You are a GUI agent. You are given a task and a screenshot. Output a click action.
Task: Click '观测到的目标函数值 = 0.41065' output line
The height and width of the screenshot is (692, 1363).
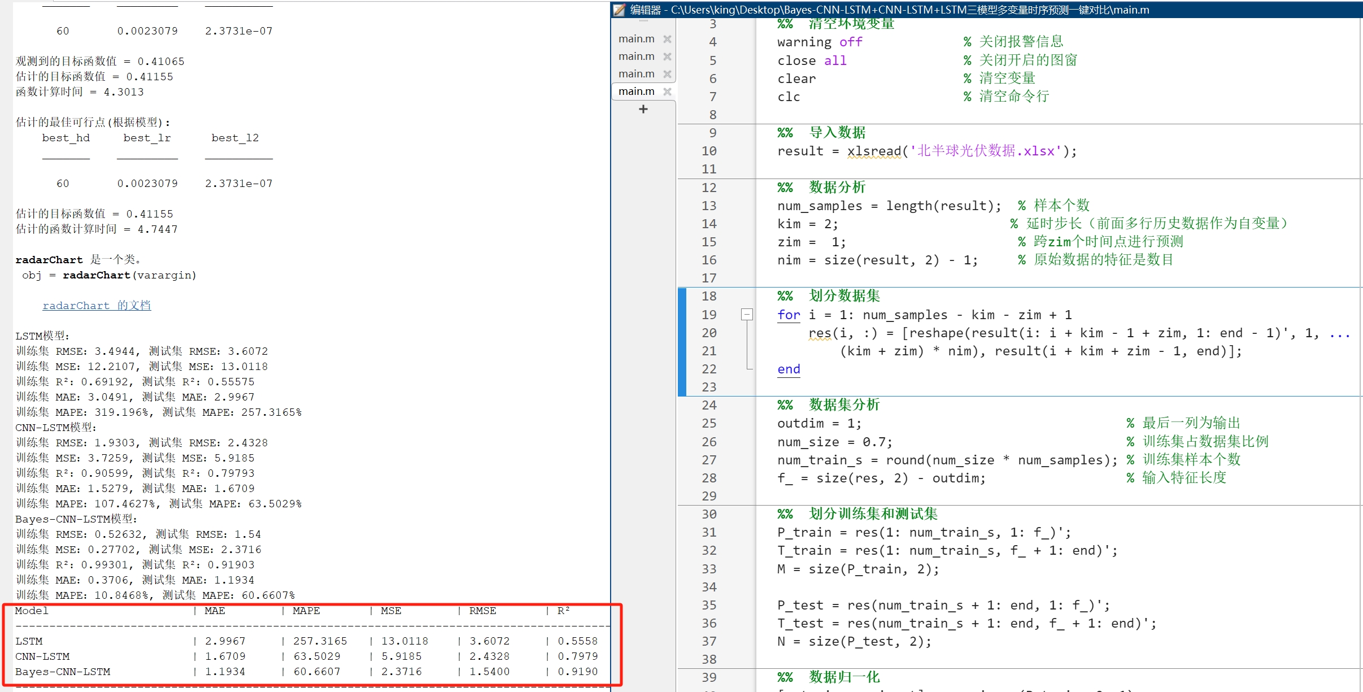pos(100,62)
